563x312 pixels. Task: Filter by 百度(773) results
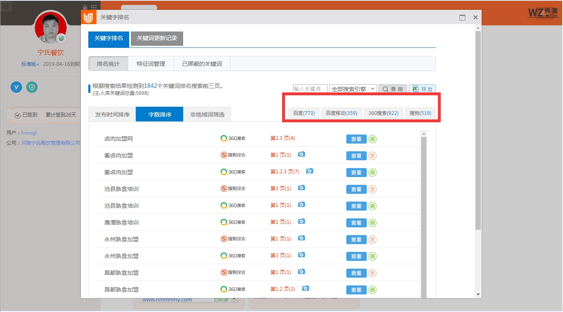coord(304,113)
